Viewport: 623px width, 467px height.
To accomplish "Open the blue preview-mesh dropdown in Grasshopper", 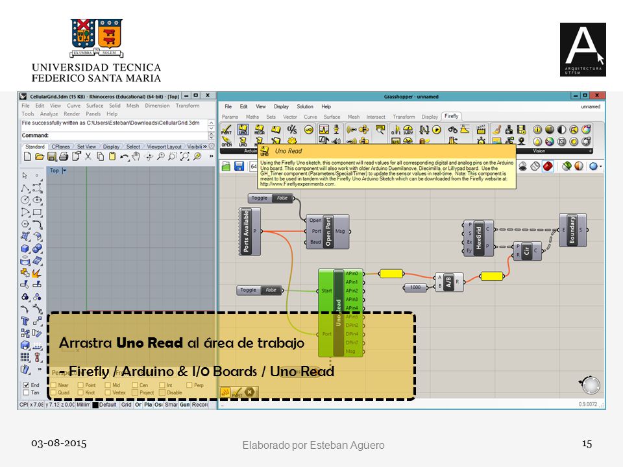I will click(x=600, y=167).
